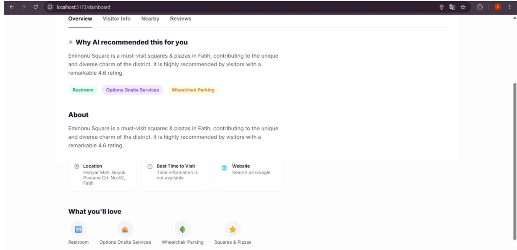
Task: Open the Visitor Info tab
Action: [x=116, y=19]
